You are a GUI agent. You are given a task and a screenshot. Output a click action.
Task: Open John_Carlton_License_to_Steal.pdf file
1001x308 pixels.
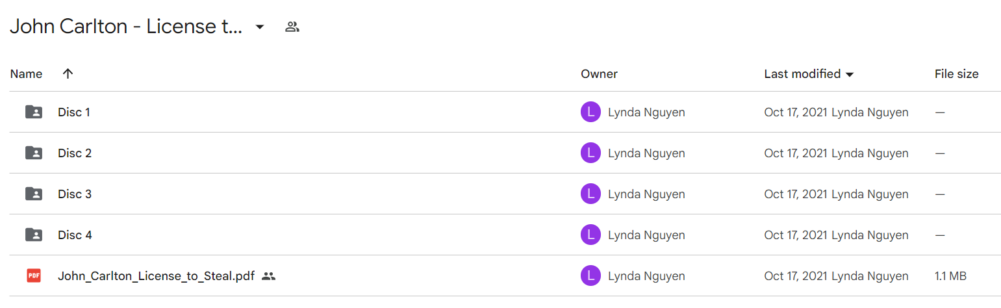tap(156, 276)
